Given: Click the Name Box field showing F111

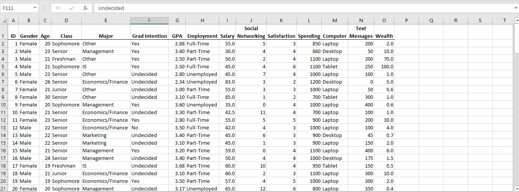Looking at the screenshot, I should [16, 8].
